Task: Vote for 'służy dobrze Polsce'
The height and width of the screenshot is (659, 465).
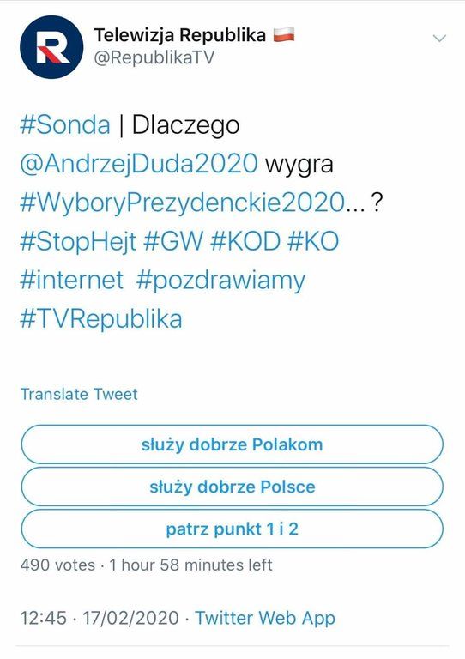Action: coord(232,487)
